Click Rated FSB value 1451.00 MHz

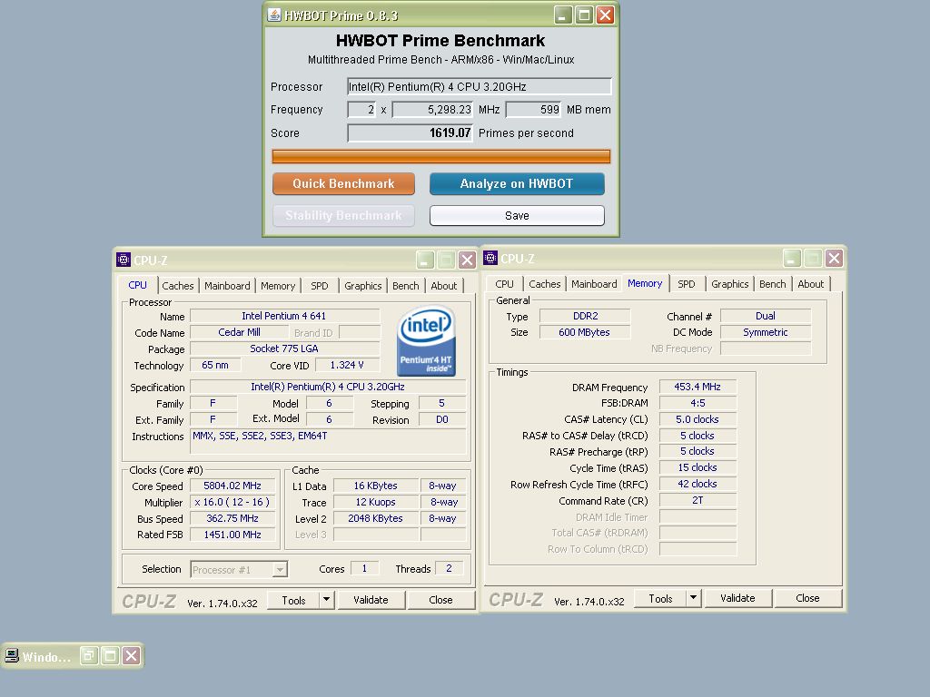(x=232, y=535)
